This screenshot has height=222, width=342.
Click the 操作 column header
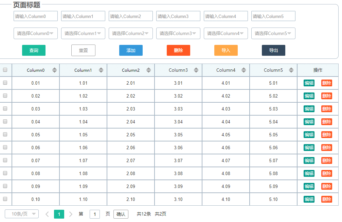318,70
